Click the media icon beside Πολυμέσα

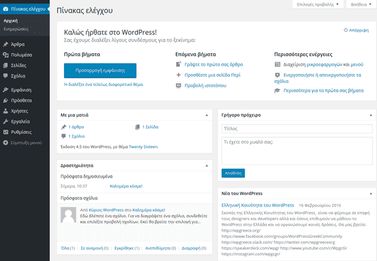(6, 55)
